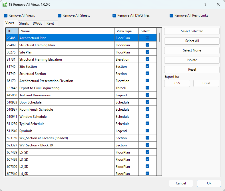Screen dimensions: 225x191
Task: Export the list to CSV
Action: 177,83
